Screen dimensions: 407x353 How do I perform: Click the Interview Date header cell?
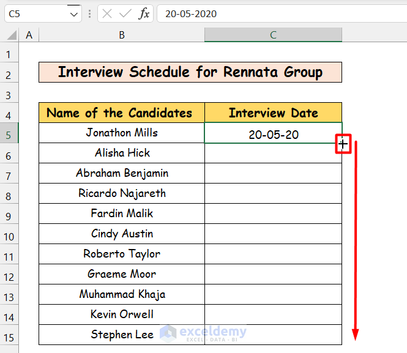pos(273,113)
